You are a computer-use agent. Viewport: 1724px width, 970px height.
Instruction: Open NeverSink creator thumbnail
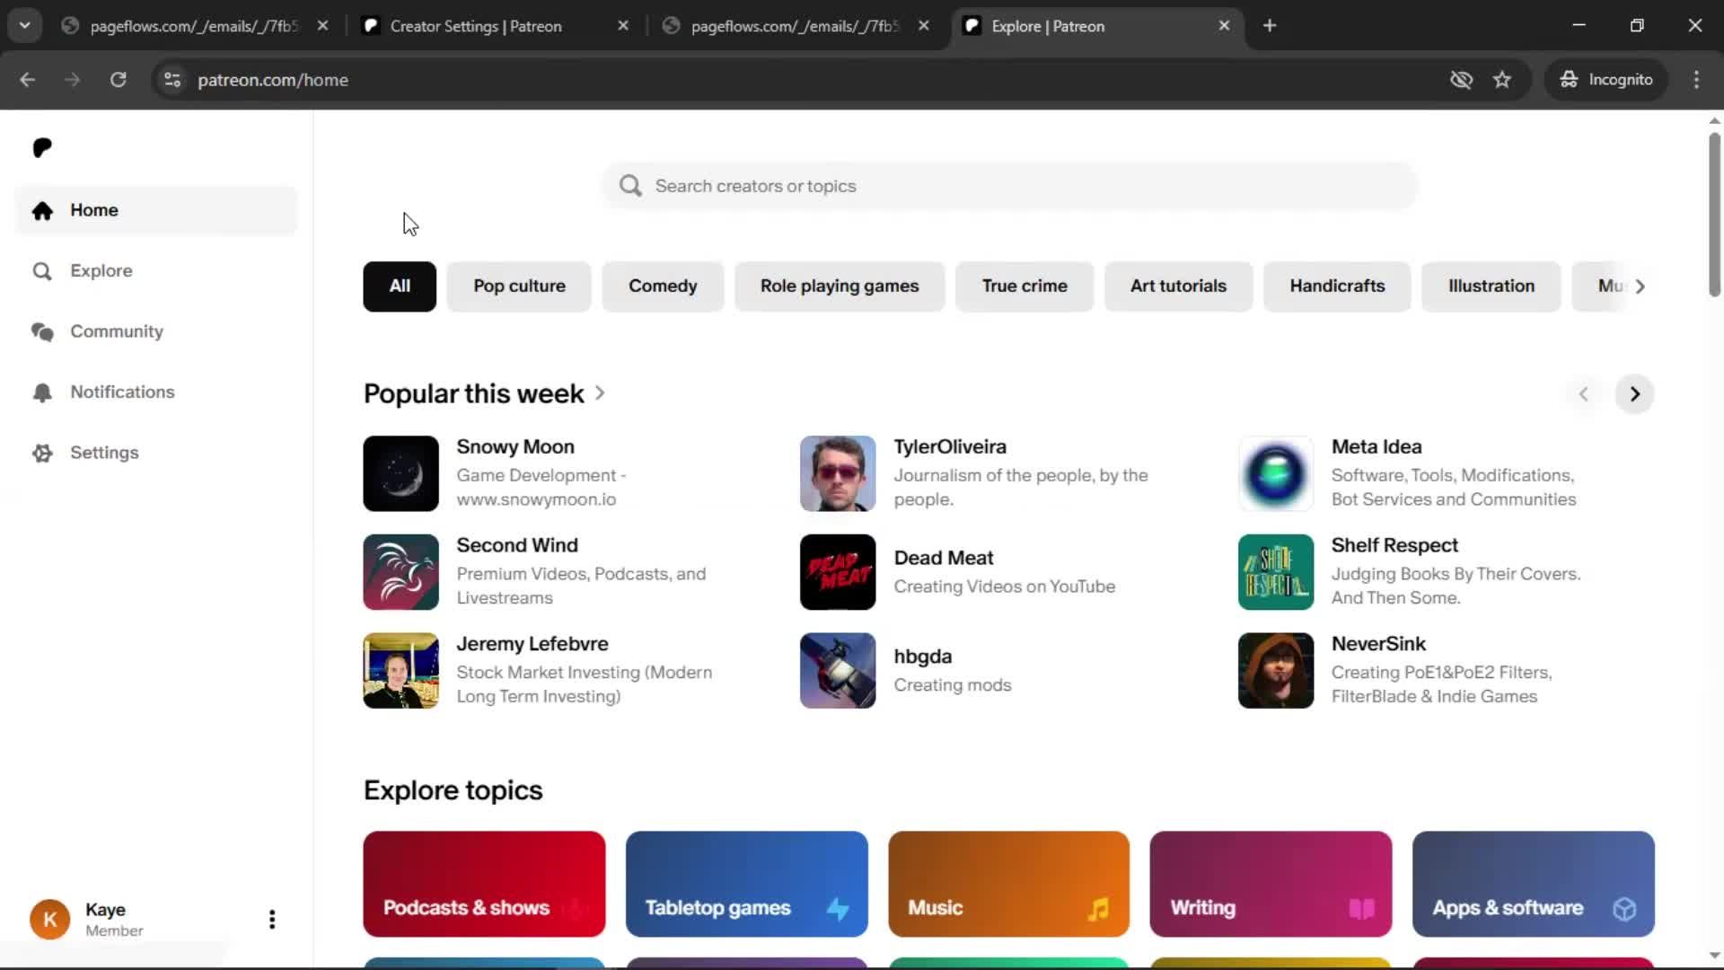(x=1276, y=671)
